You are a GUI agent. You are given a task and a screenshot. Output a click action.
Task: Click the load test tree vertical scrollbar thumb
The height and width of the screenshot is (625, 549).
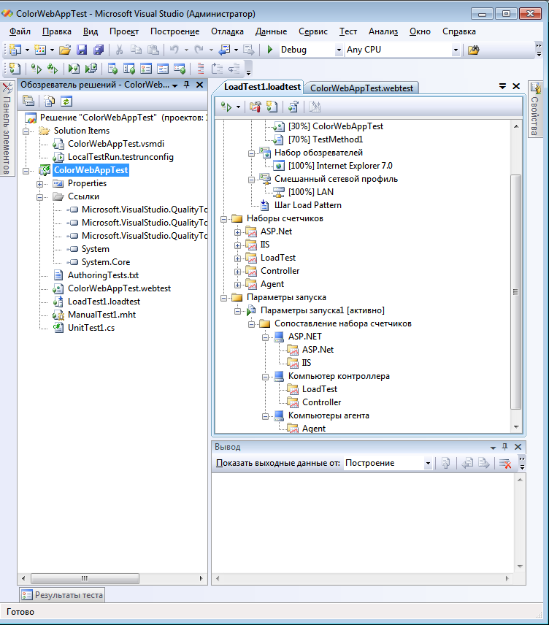click(x=515, y=292)
